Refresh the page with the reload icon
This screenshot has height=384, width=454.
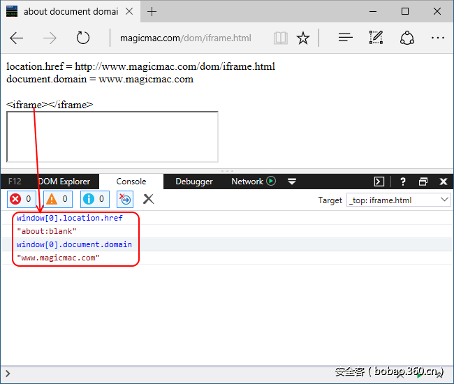[x=83, y=38]
